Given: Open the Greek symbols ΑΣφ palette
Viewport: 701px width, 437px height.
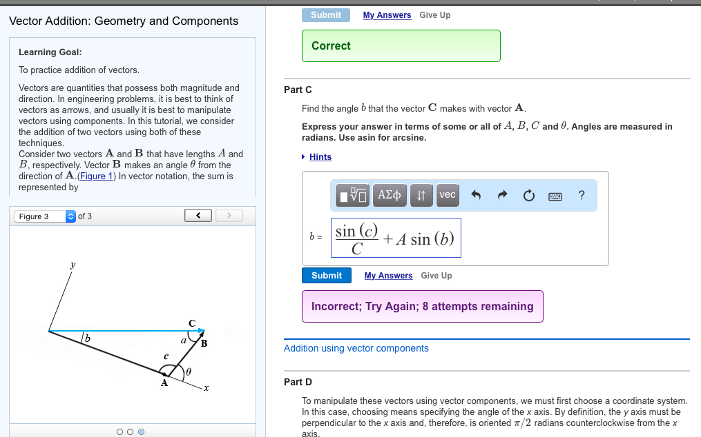Looking at the screenshot, I should pos(389,195).
